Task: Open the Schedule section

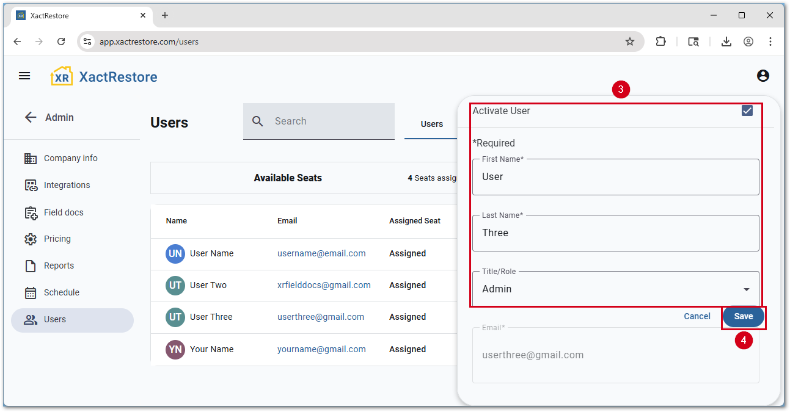Action: 61,292
